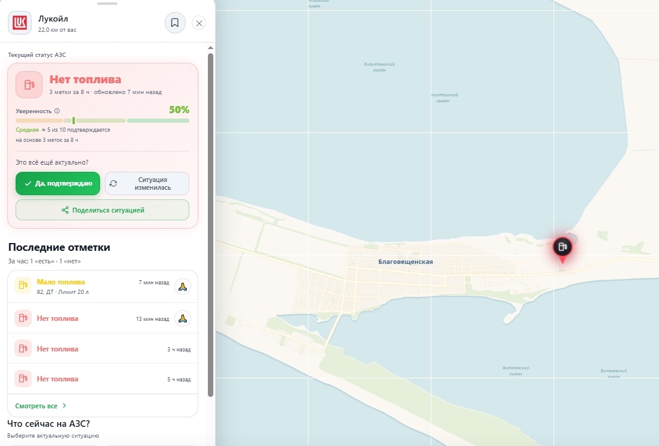Click the confidence level slider marker

[x=74, y=120]
